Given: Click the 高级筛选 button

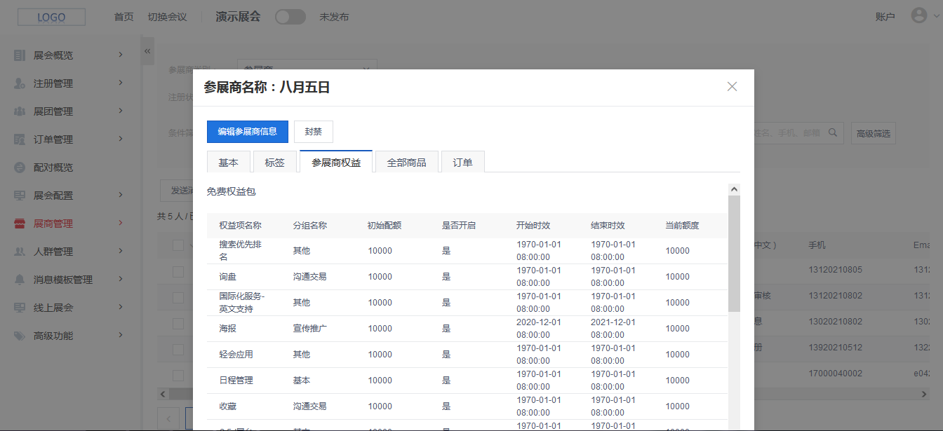Looking at the screenshot, I should click(873, 133).
